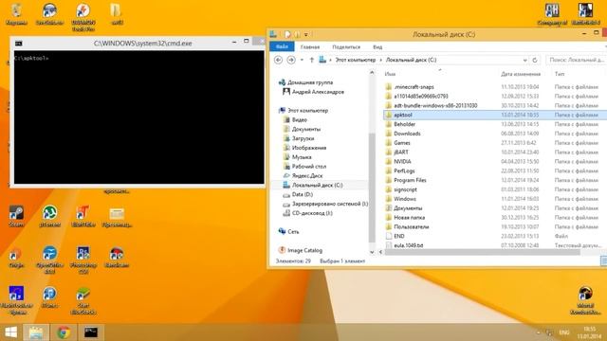Select the NVIDIA folder

tap(494, 162)
